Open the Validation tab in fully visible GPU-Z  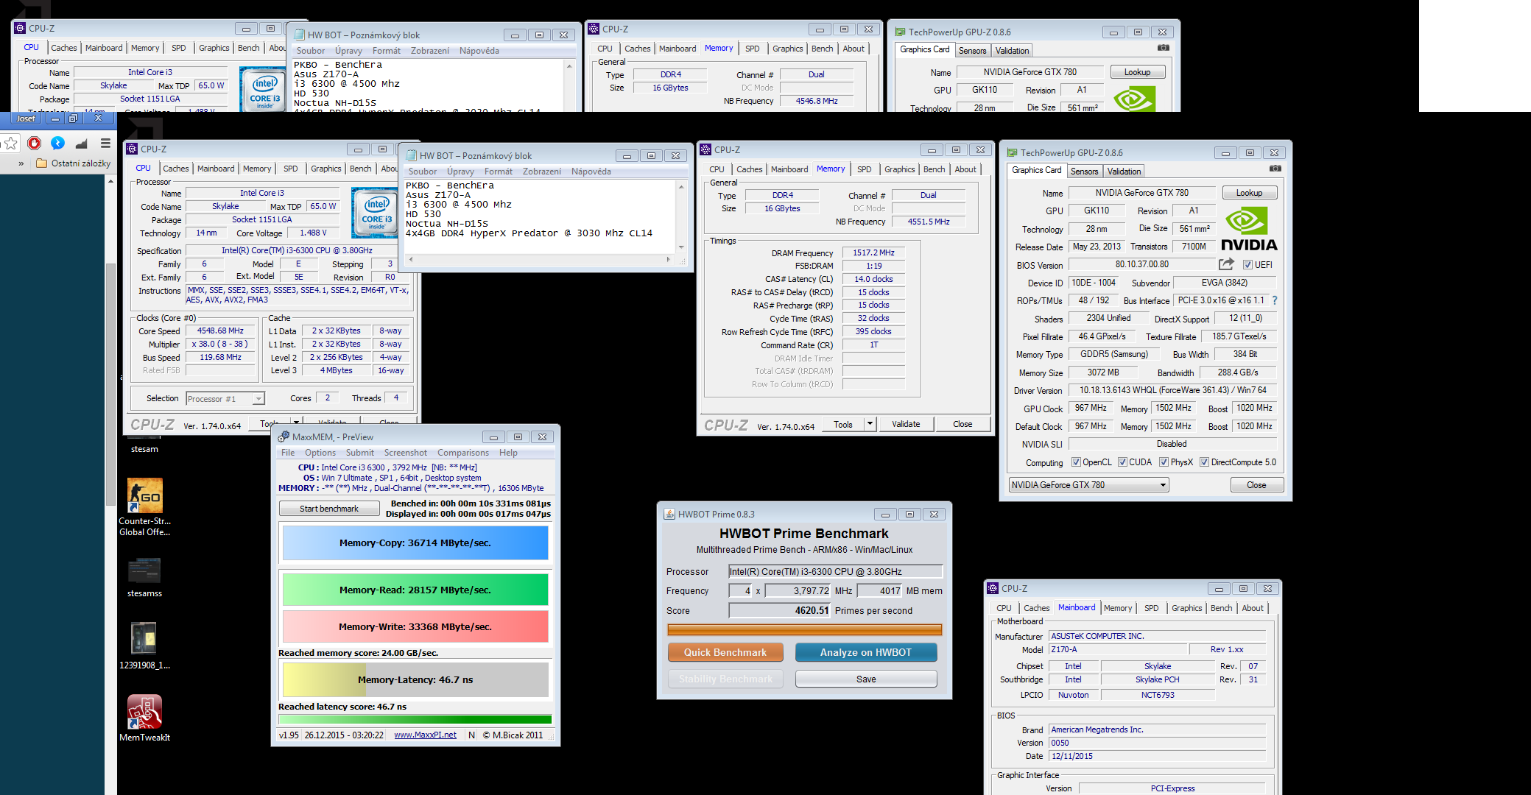click(1125, 172)
